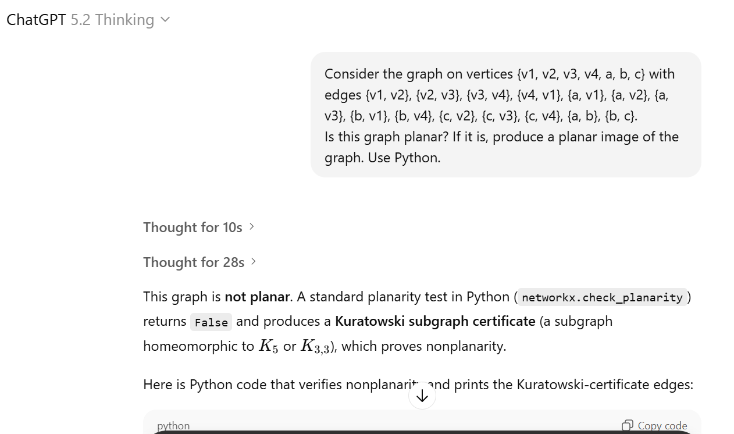
Task: Click the chevron beside the model name
Action: click(165, 20)
